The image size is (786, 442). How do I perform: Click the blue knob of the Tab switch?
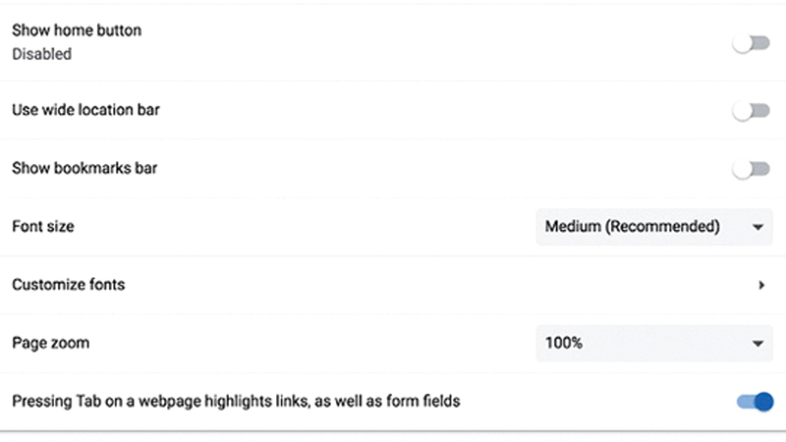[x=763, y=401]
